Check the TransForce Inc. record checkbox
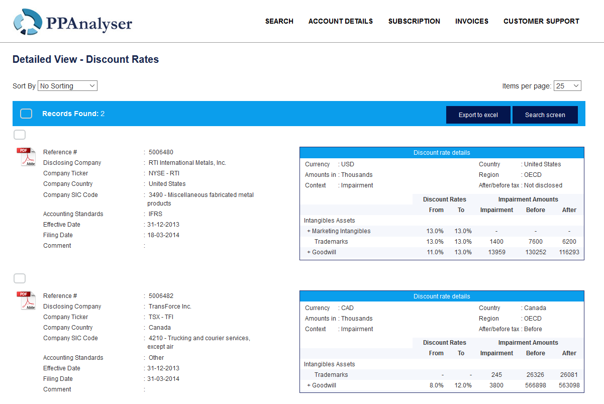This screenshot has height=404, width=604. tap(20, 278)
